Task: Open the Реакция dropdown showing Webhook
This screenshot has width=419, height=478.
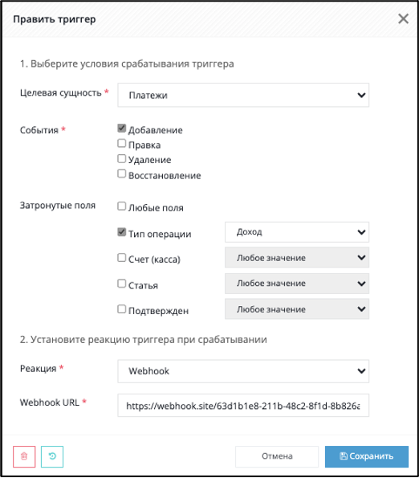Action: coord(243,371)
